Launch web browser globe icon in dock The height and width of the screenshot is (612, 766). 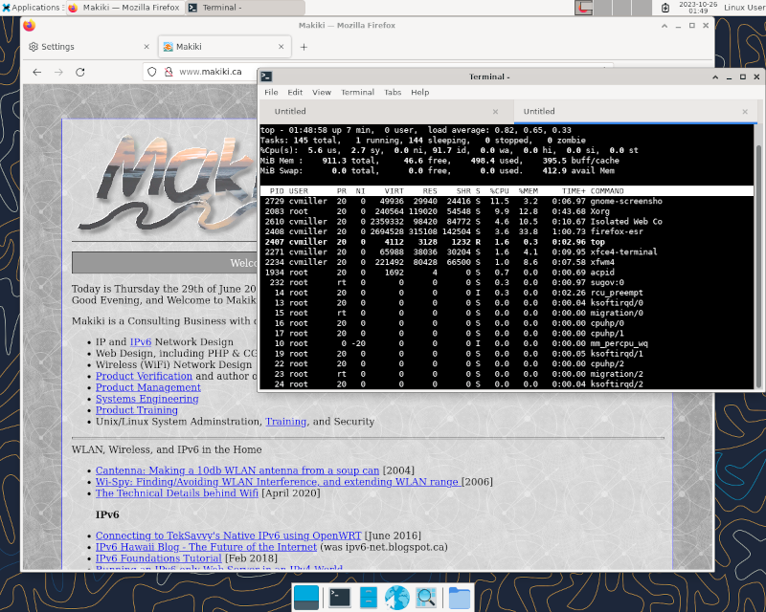(396, 598)
